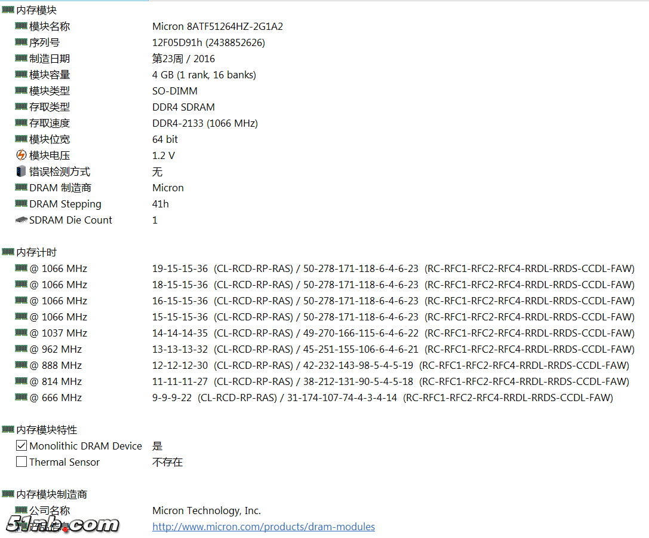Select the SO-DIMM module type value
Viewport: 649px width, 538px height.
[175, 91]
